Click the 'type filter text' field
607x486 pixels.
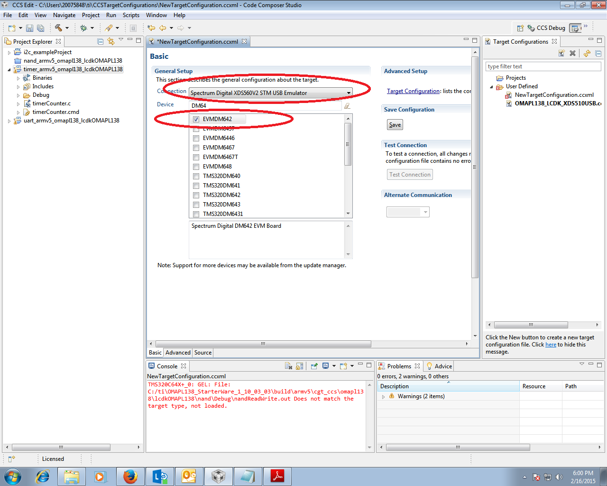tap(543, 66)
